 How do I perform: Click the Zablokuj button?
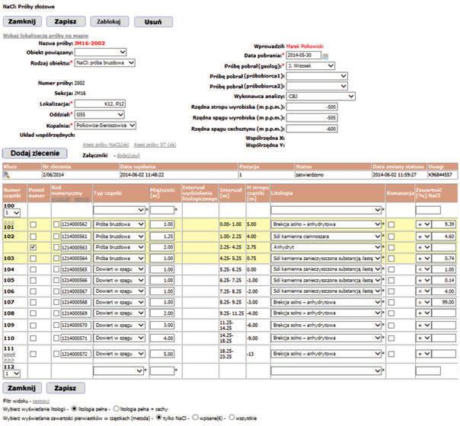coord(109,21)
